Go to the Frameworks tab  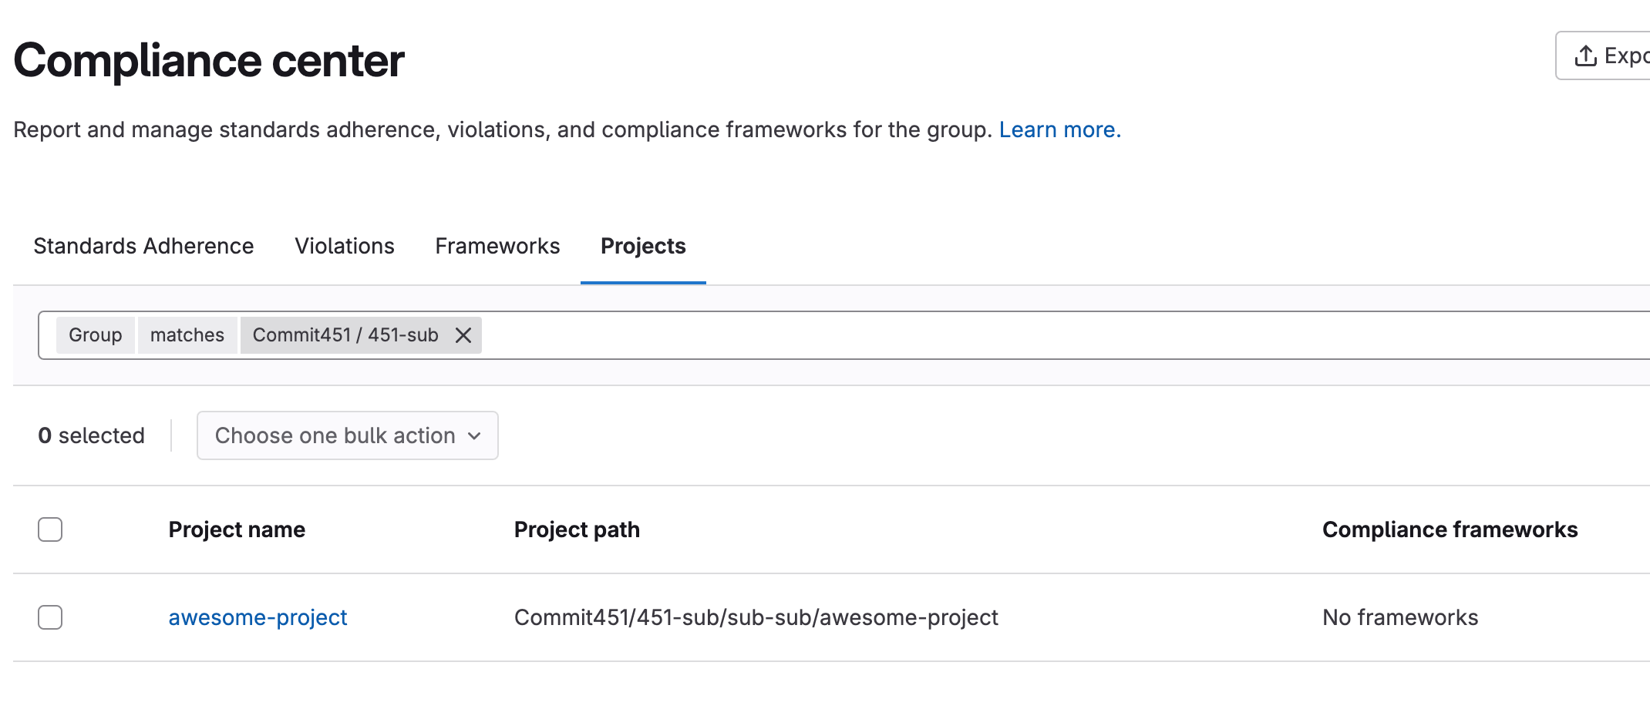tap(497, 246)
